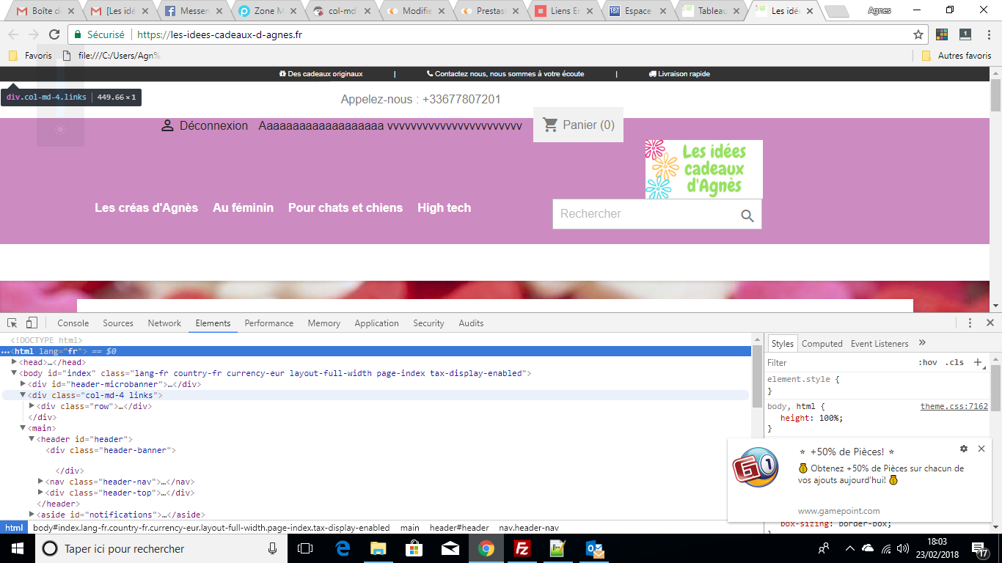The width and height of the screenshot is (1002, 563).
Task: Open the Computed styles tab
Action: (822, 343)
